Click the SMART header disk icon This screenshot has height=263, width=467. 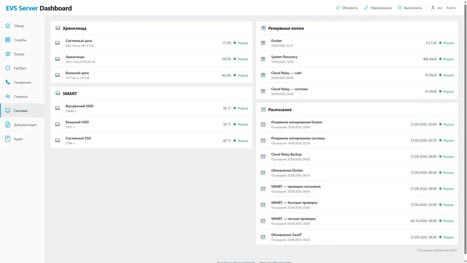(58, 94)
